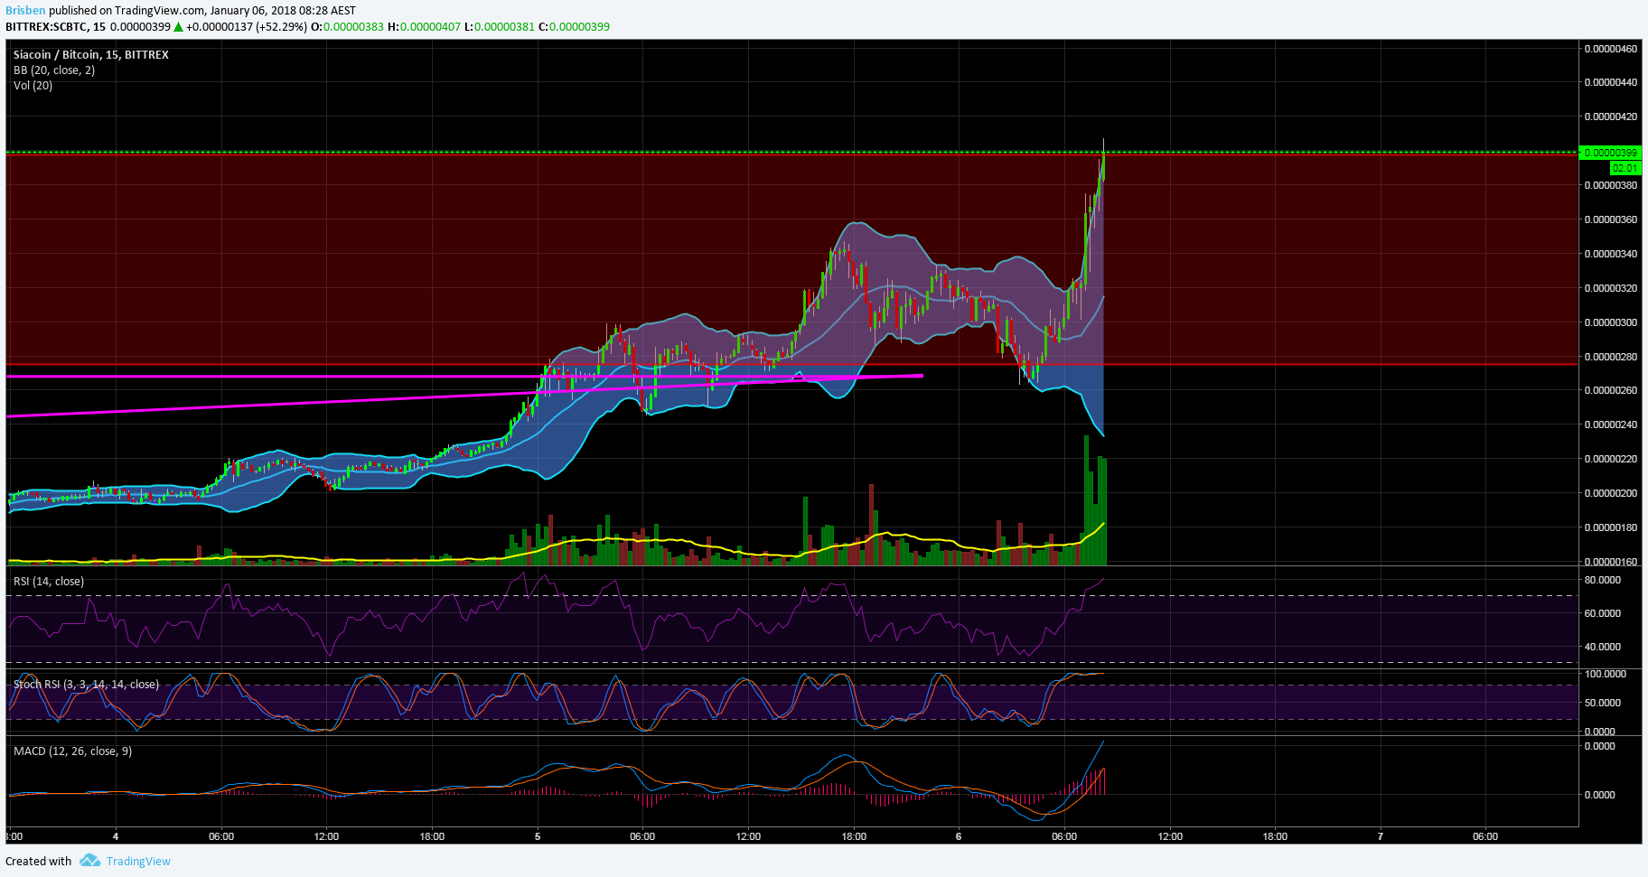This screenshot has width=1648, height=877.
Task: Click price axis label 0.00000280
Action: [x=1610, y=357]
